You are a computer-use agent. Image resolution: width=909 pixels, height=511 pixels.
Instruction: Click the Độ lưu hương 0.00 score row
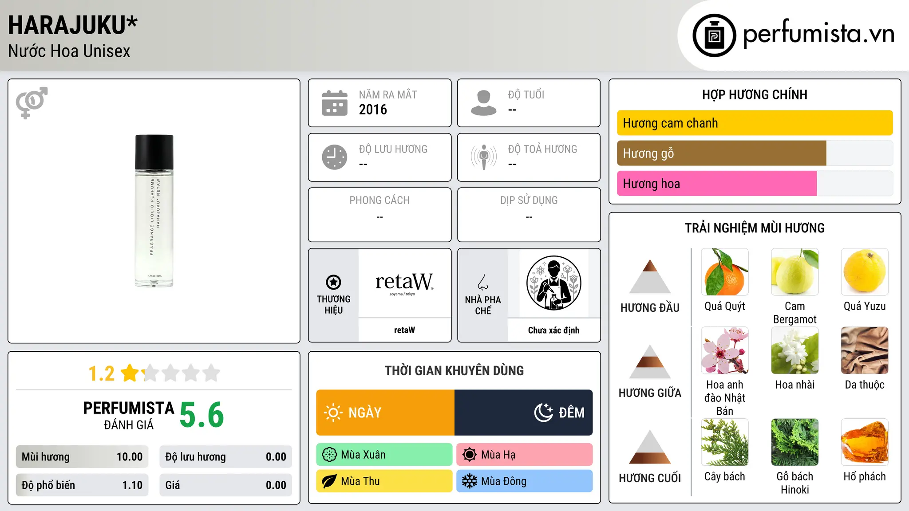pos(226,457)
